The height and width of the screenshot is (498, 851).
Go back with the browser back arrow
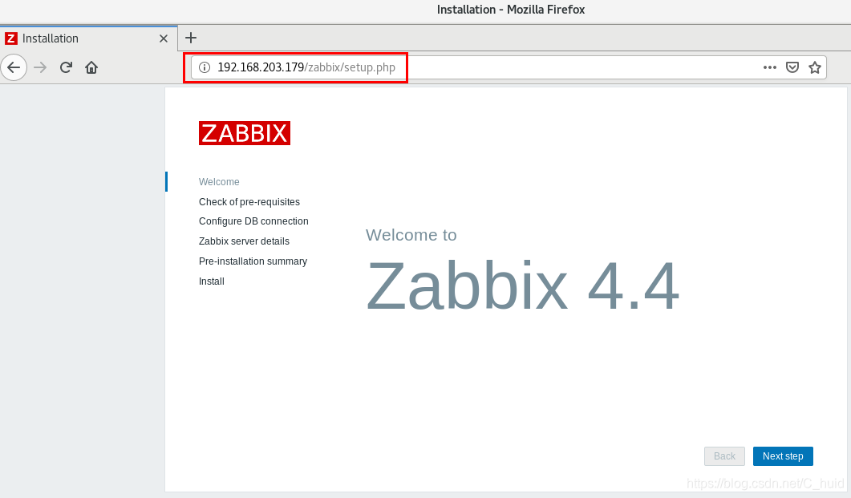14,67
